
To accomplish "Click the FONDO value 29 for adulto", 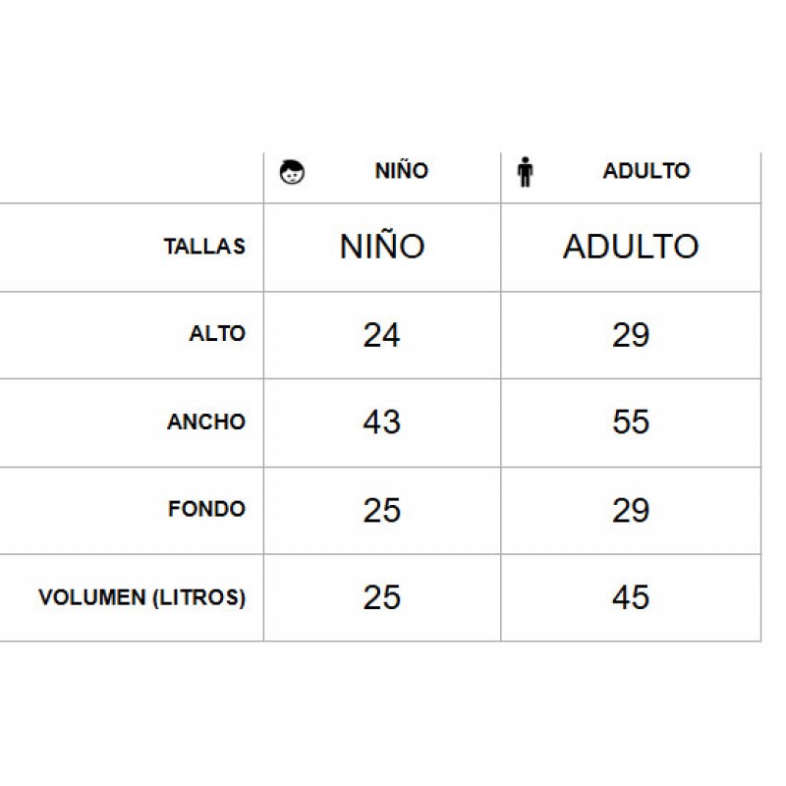I will [631, 510].
